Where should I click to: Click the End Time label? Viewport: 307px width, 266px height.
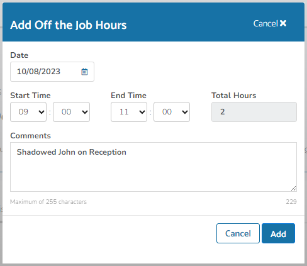[128, 96]
